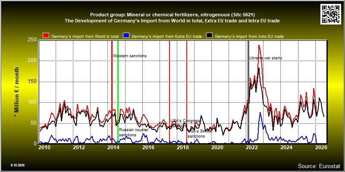Click the y-axis value 200
This screenshot has width=345, height=172.
pos(32,61)
